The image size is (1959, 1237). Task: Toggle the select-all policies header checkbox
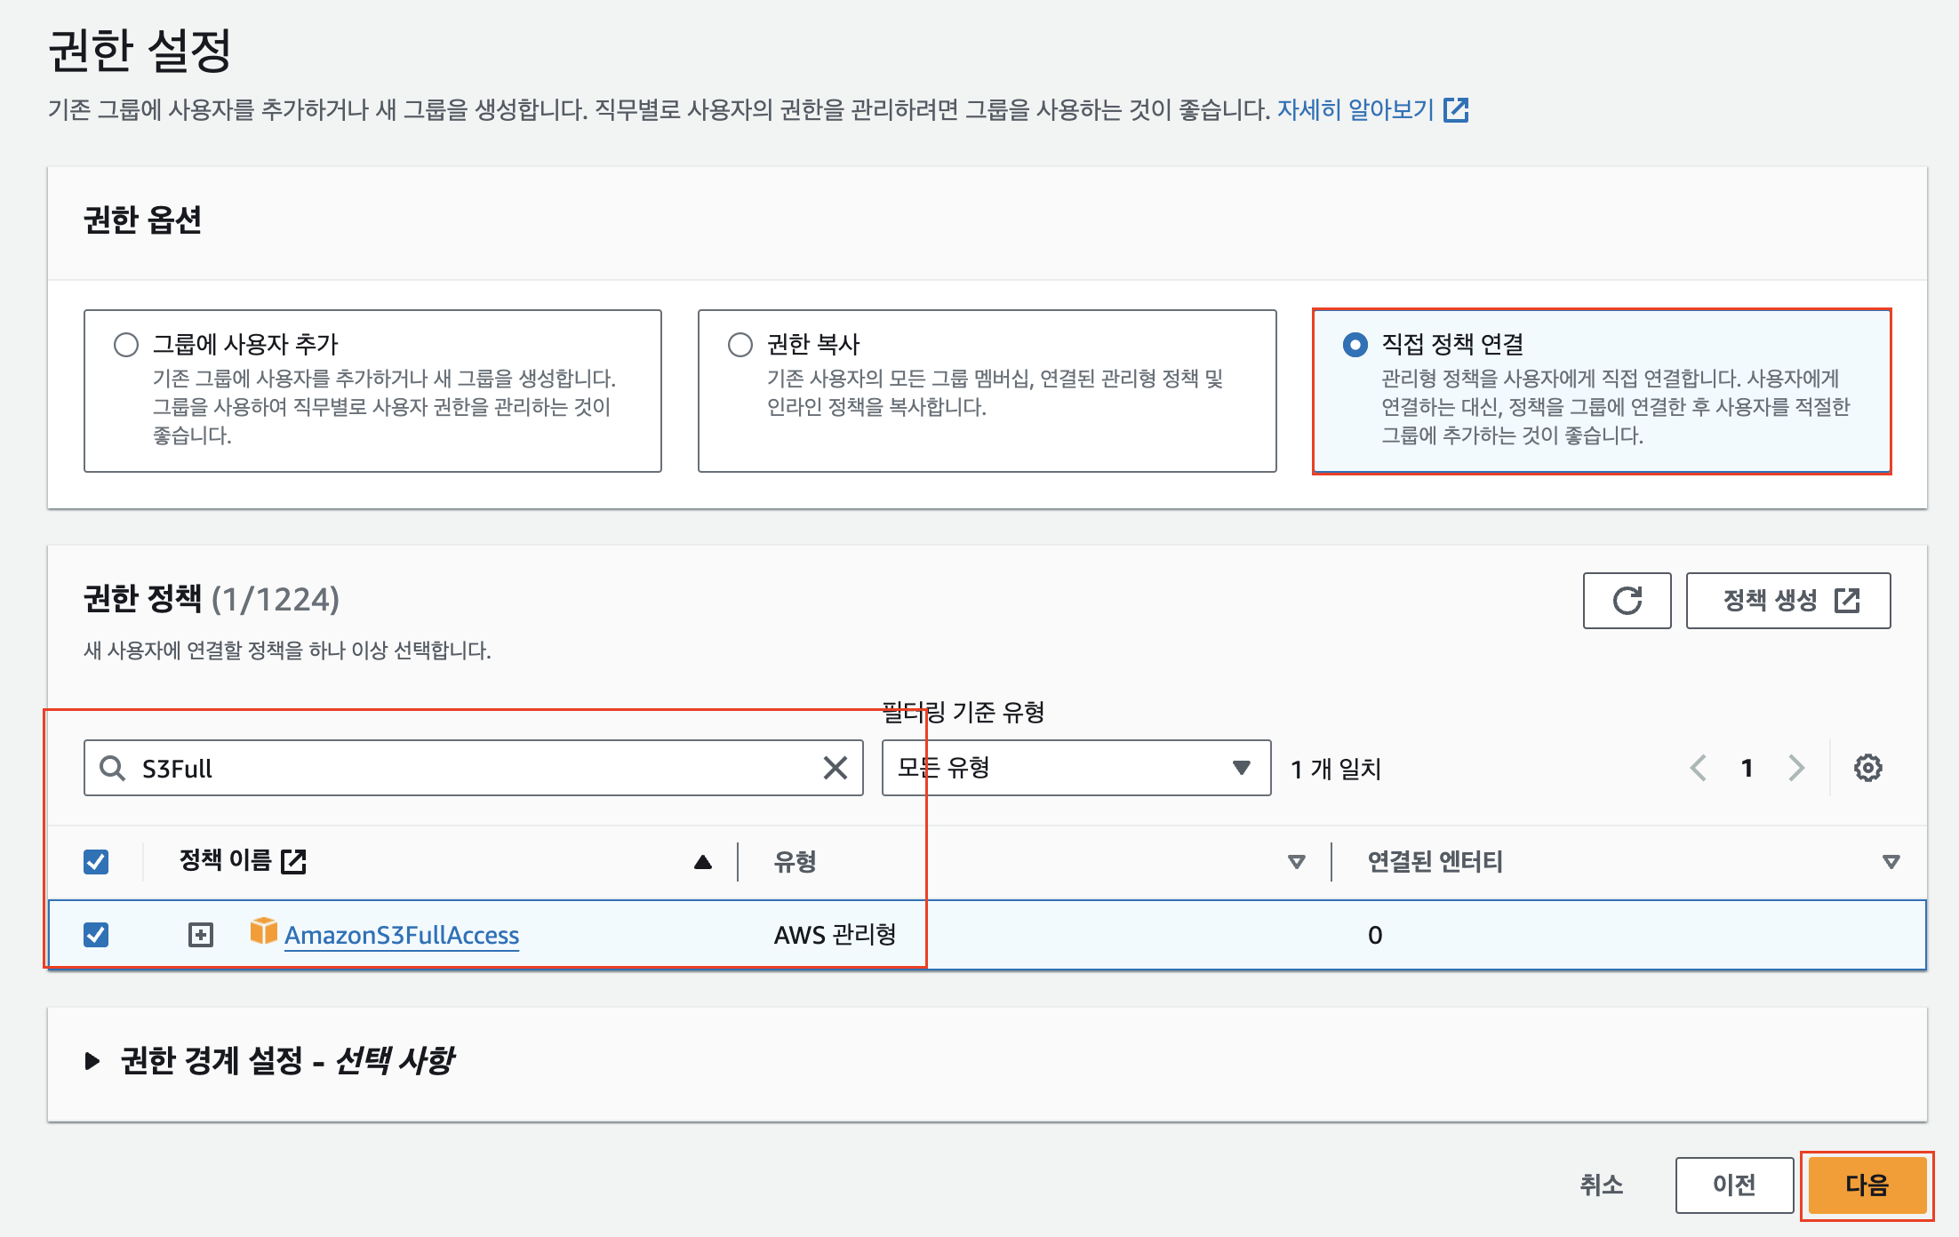(96, 862)
